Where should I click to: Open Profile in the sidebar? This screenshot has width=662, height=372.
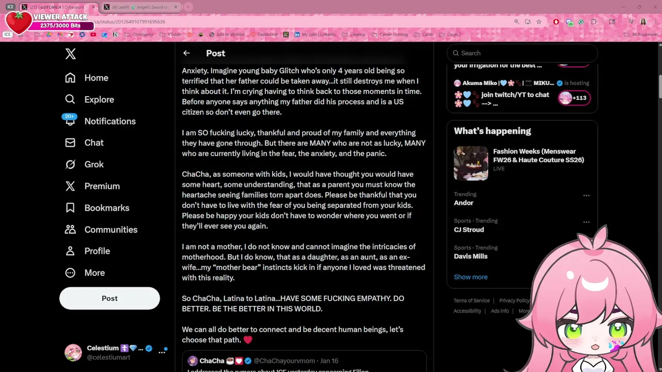click(x=87, y=251)
